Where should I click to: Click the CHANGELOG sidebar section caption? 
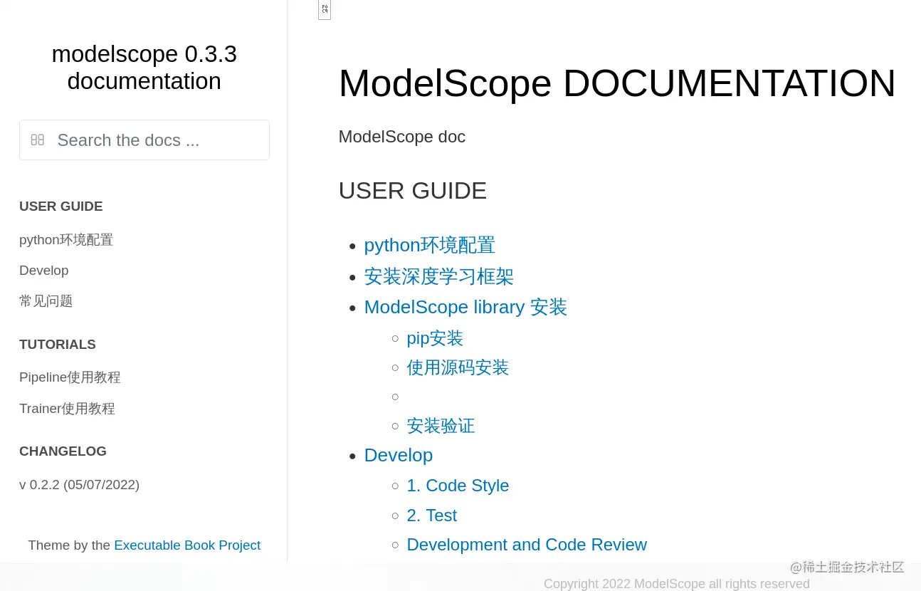[x=63, y=451]
